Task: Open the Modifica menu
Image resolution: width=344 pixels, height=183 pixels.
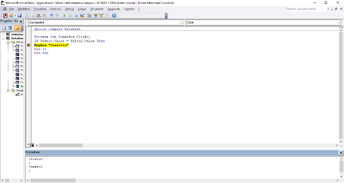Action: (x=24, y=9)
